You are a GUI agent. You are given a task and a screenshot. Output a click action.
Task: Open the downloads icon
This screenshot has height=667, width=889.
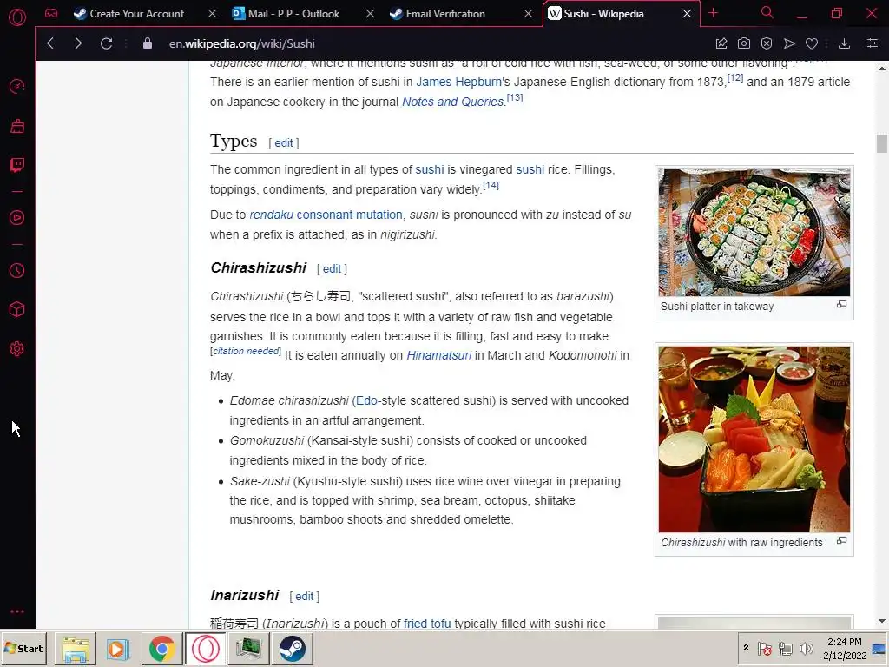click(844, 43)
